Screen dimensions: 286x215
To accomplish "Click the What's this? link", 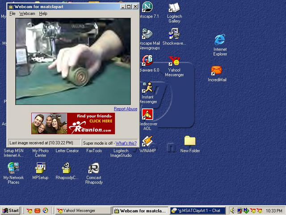I will click(126, 143).
